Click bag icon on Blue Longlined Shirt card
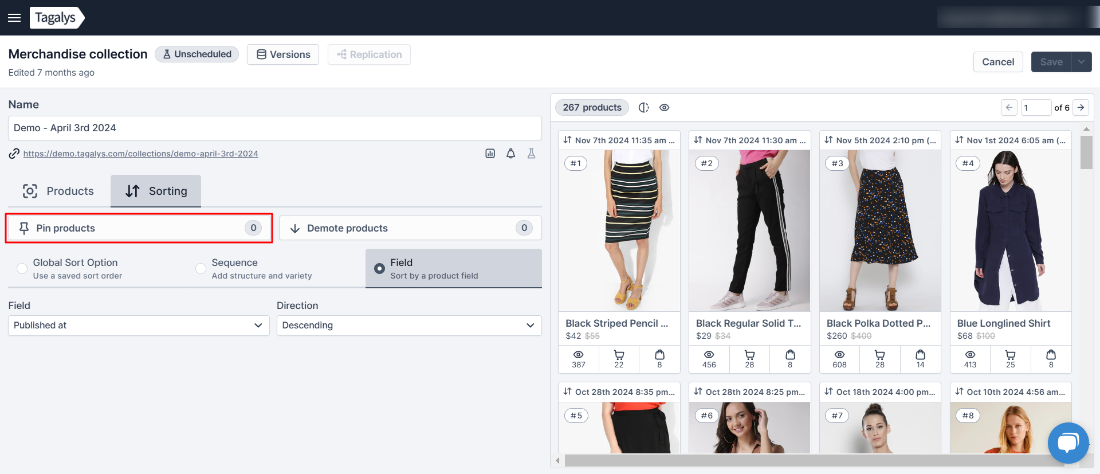Screen dimensions: 1100x474 [1051, 355]
